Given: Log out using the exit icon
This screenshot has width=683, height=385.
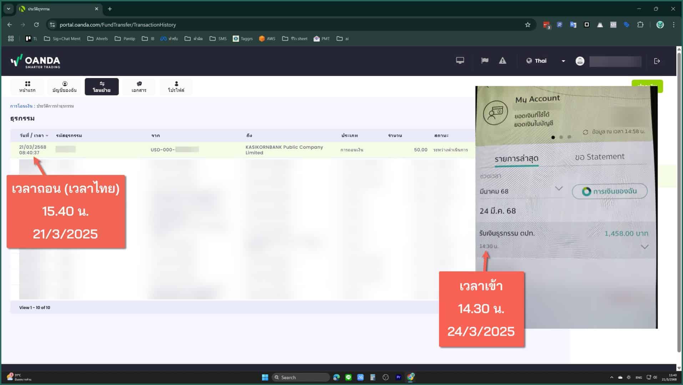Looking at the screenshot, I should coord(657,61).
